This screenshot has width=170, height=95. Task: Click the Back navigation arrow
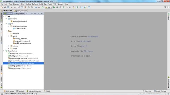pos(36,7)
